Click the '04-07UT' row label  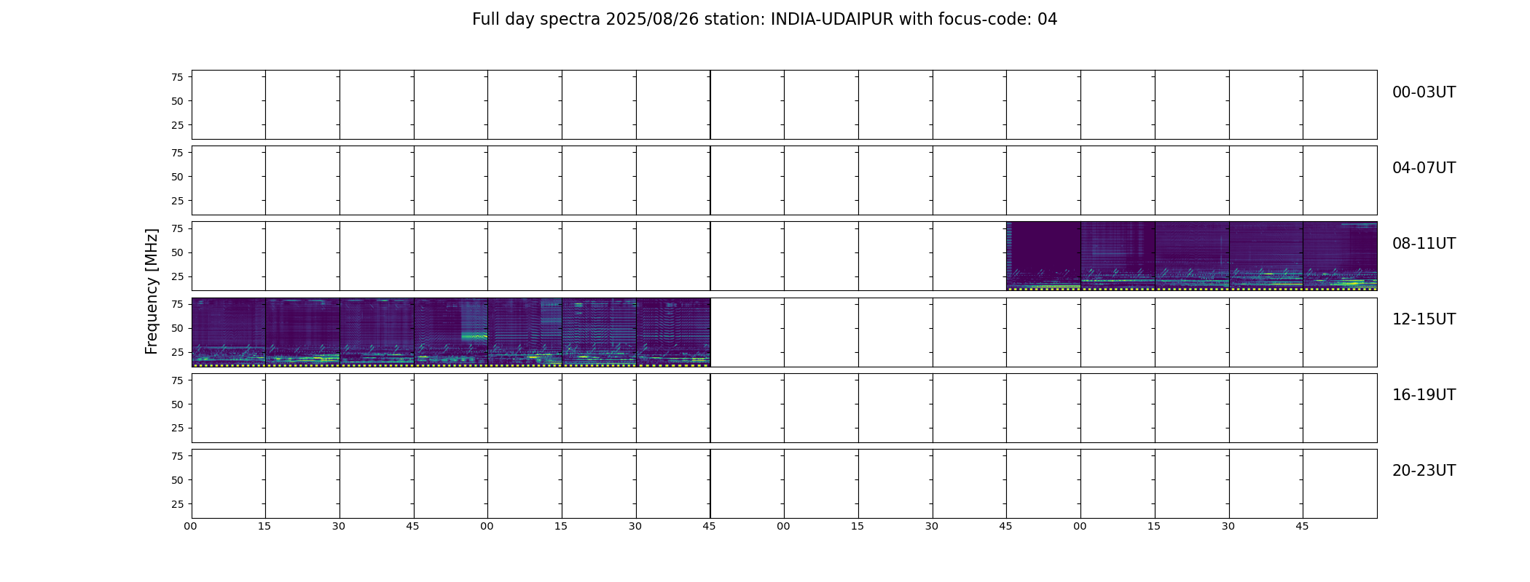click(1424, 168)
